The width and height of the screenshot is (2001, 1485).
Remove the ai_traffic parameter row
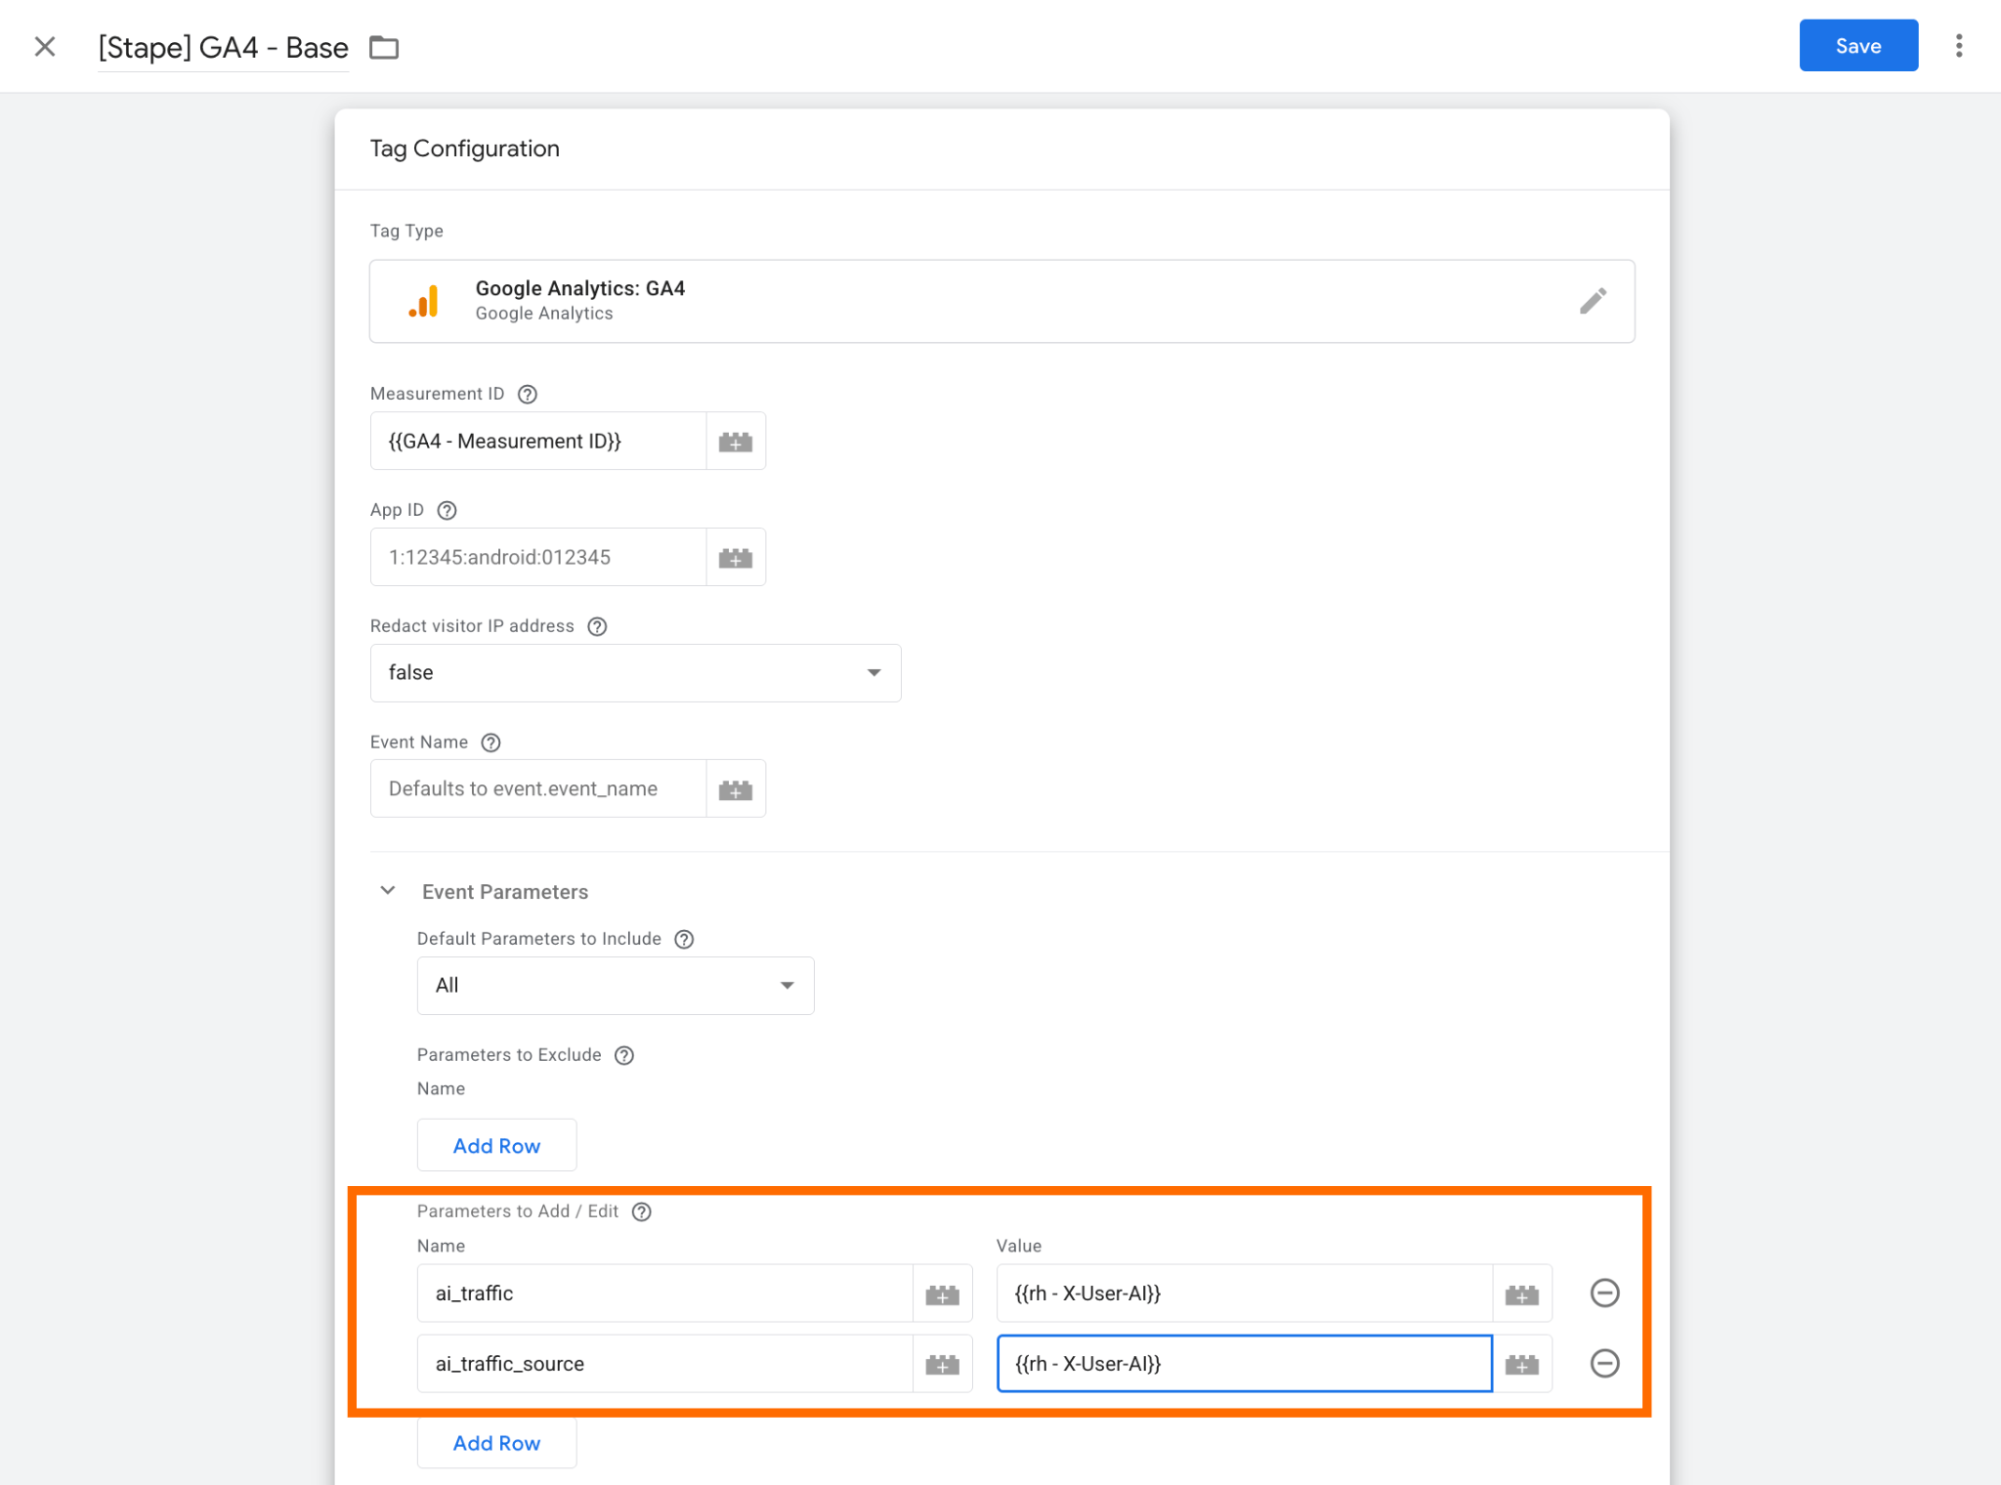click(1605, 1294)
